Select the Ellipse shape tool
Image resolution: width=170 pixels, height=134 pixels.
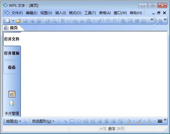tap(79, 121)
